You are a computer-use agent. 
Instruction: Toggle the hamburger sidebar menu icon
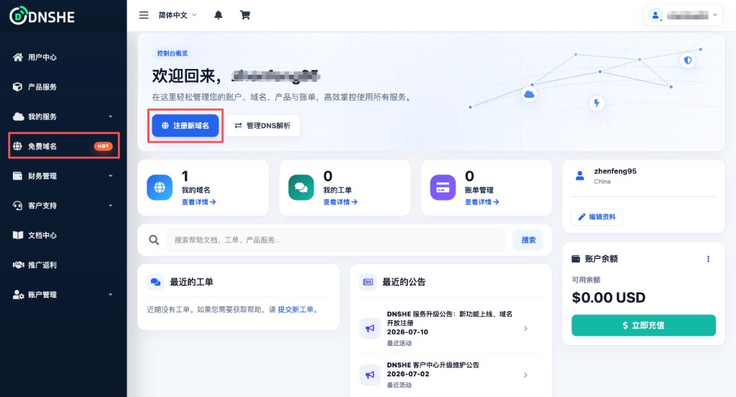[x=144, y=15]
